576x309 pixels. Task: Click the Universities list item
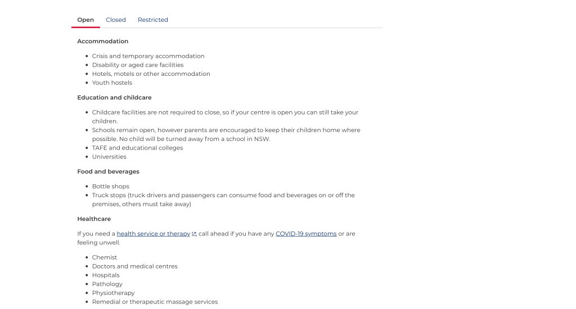(109, 157)
